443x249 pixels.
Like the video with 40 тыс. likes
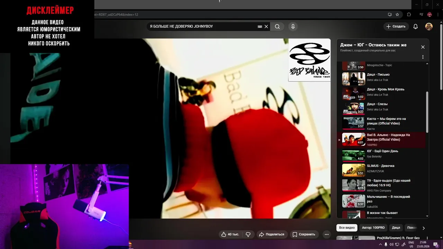click(230, 234)
